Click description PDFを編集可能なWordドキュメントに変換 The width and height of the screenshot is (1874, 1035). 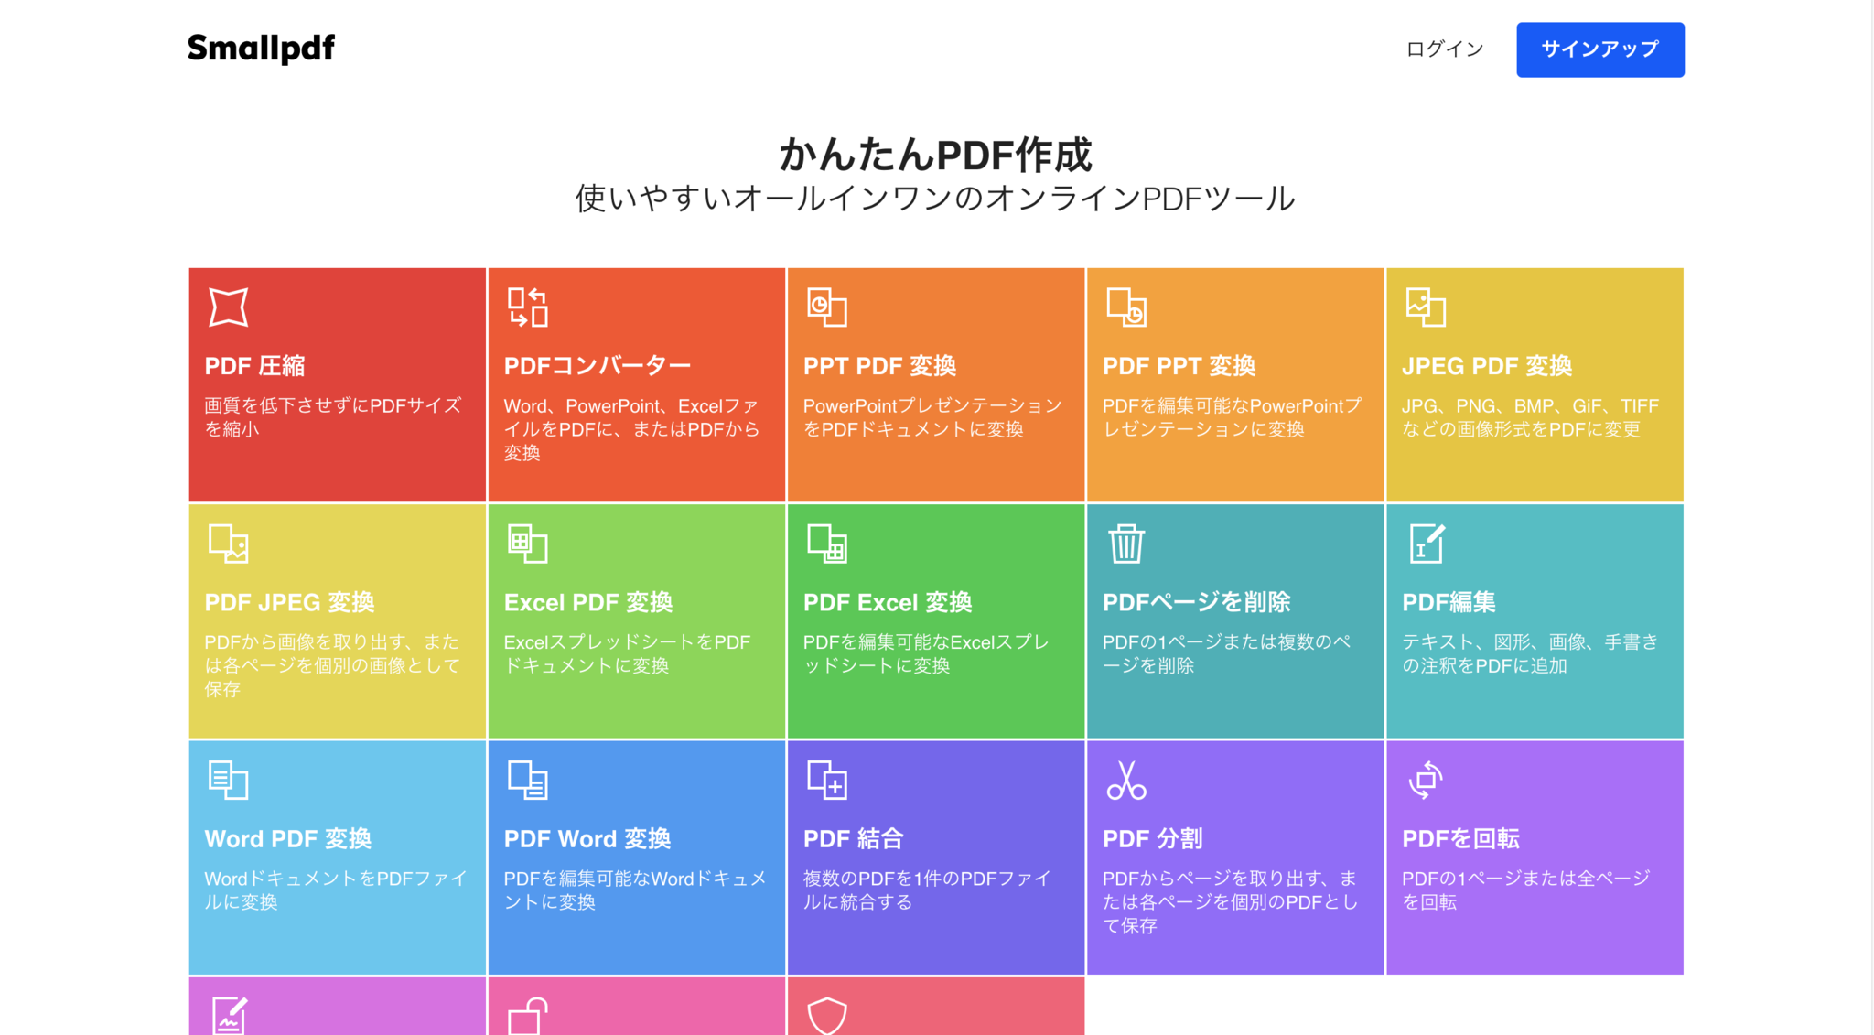click(634, 889)
